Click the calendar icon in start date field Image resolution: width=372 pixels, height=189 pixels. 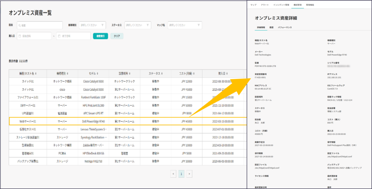[19, 36]
